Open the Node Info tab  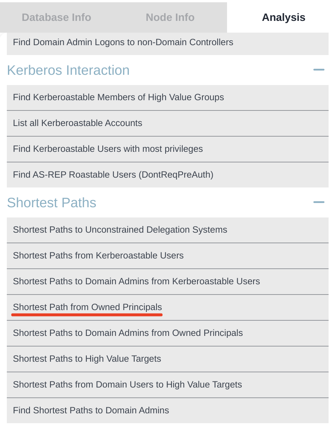(170, 17)
